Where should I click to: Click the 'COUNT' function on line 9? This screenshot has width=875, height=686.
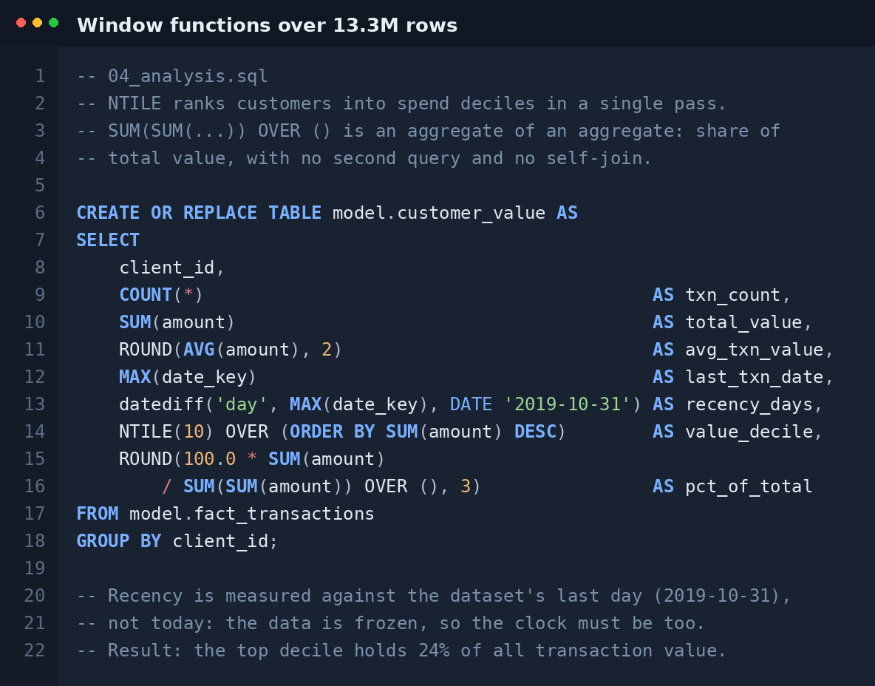coord(146,295)
